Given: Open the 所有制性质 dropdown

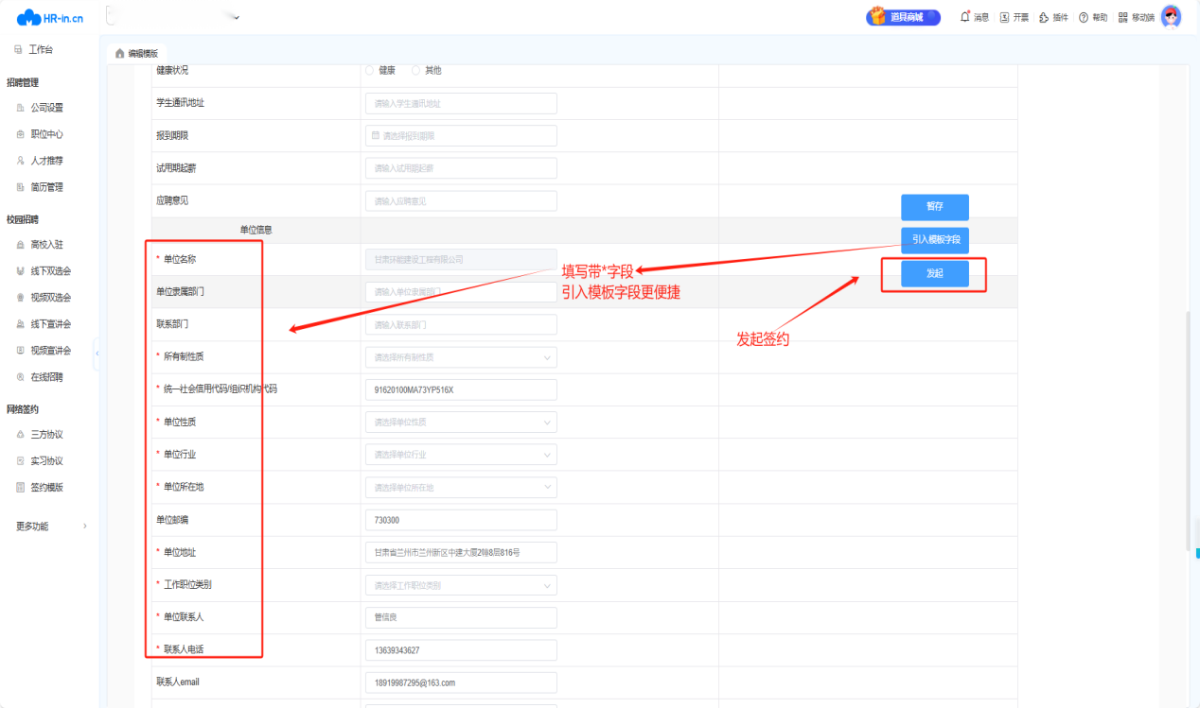Looking at the screenshot, I should point(461,357).
